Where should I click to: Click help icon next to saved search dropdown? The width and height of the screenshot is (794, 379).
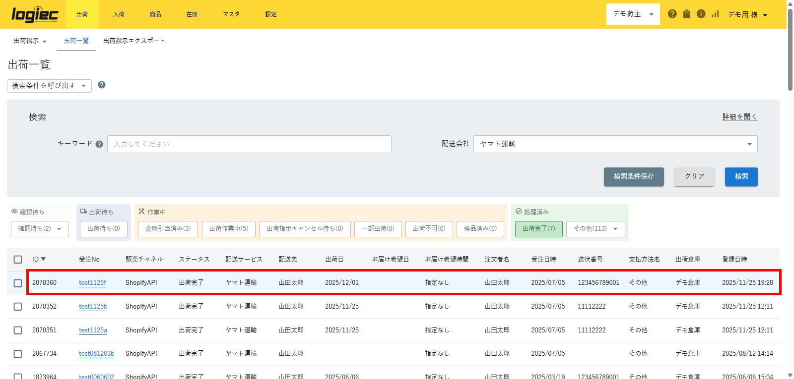pyautogui.click(x=102, y=85)
